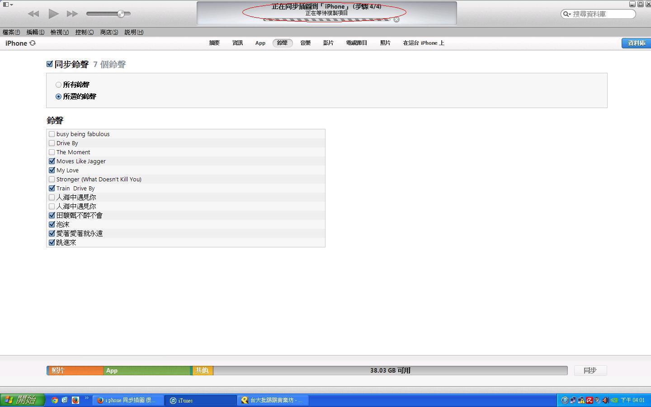Open the 商店 menu
The height and width of the screenshot is (407, 651).
pyautogui.click(x=109, y=32)
